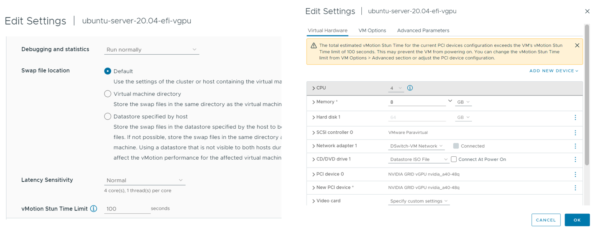Screen dimensions: 598x233
Task: Click vMotion Stun Time Limit info icon
Action: point(94,208)
